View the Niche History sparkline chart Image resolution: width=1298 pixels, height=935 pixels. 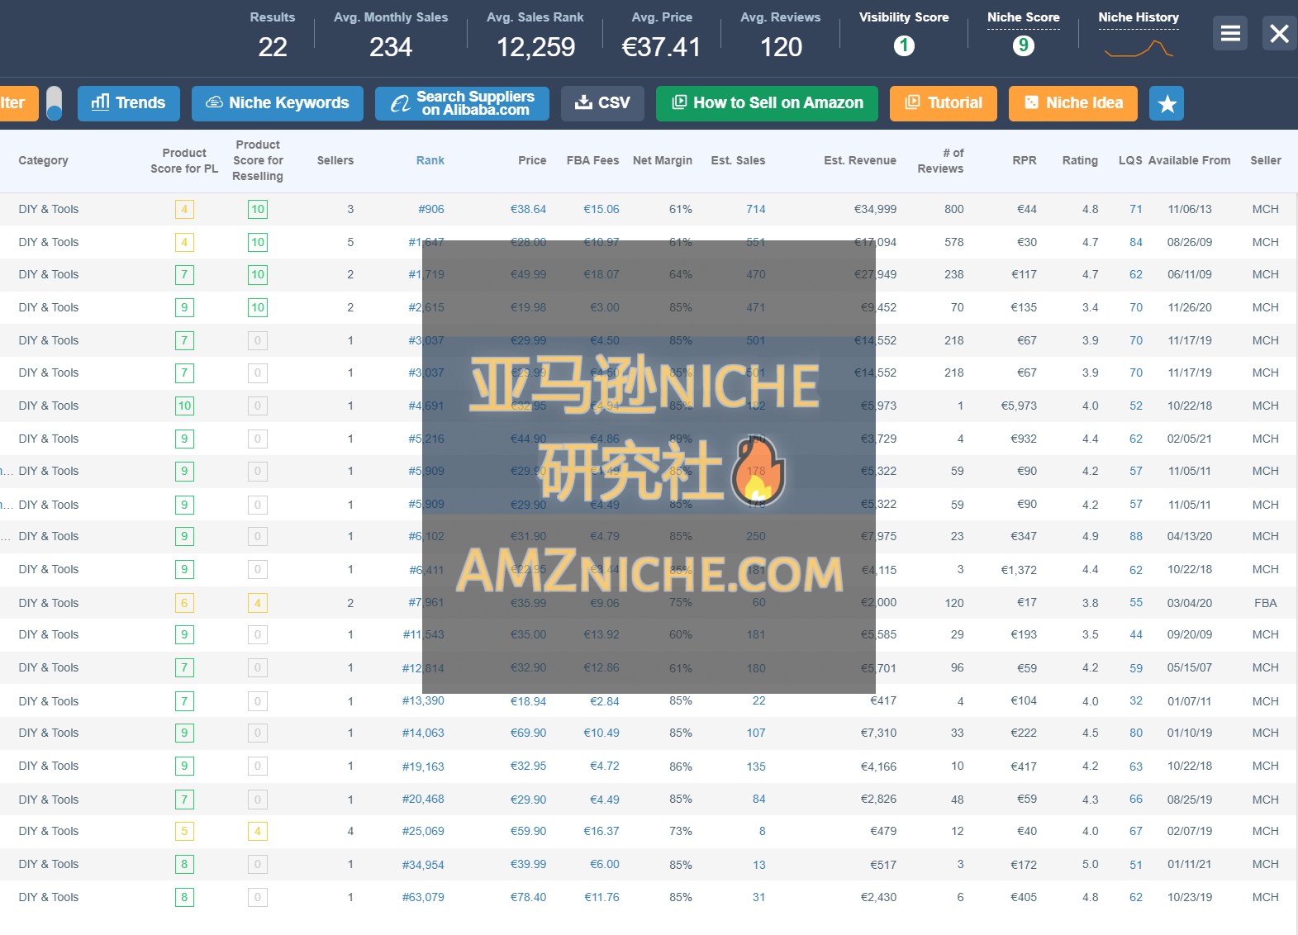point(1139,49)
